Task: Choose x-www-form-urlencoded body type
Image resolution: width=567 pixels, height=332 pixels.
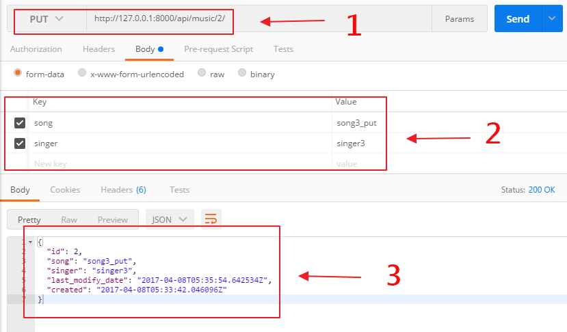Action: pyautogui.click(x=82, y=72)
